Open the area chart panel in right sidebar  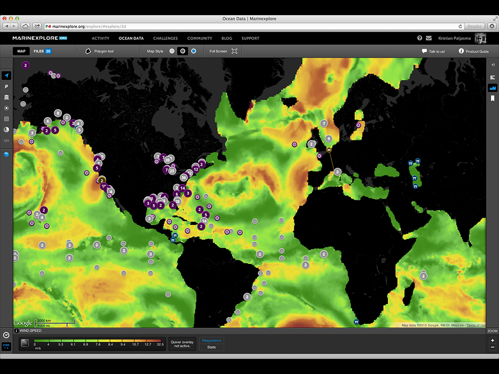[x=492, y=88]
